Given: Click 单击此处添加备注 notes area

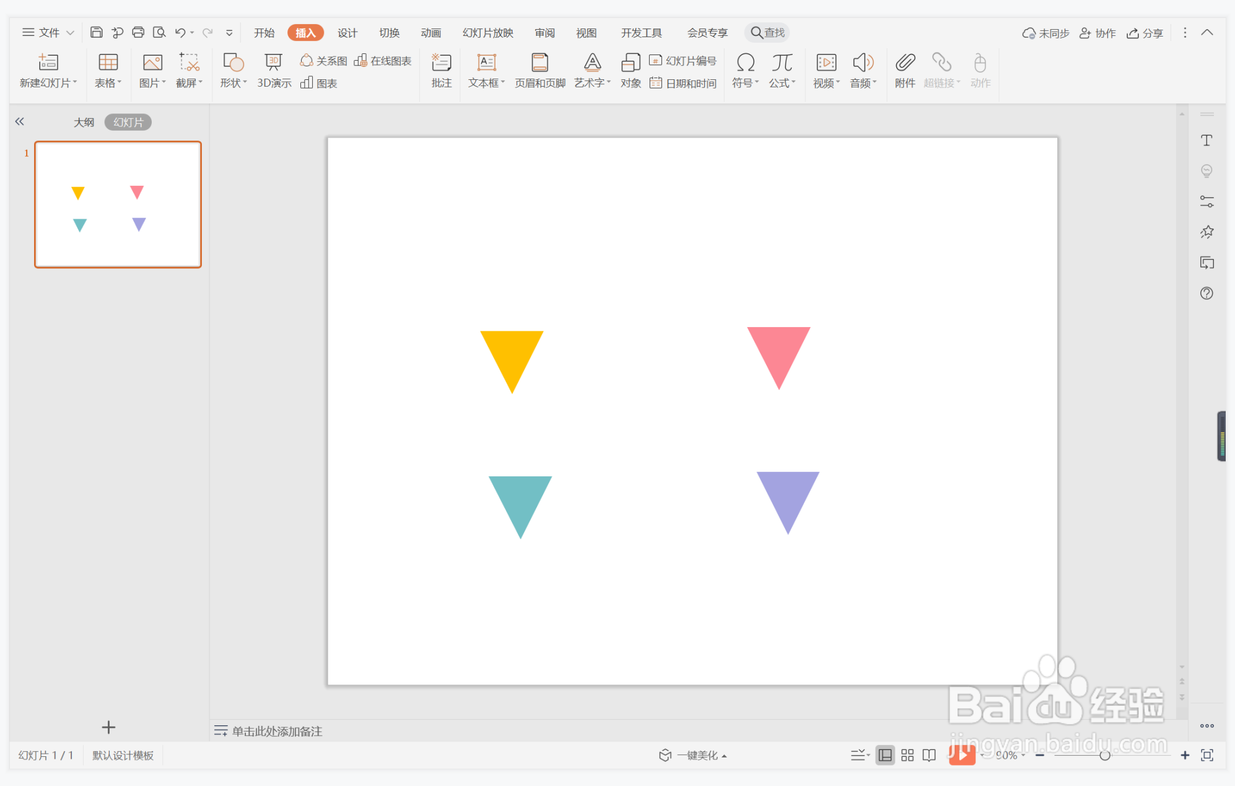Looking at the screenshot, I should pyautogui.click(x=276, y=731).
